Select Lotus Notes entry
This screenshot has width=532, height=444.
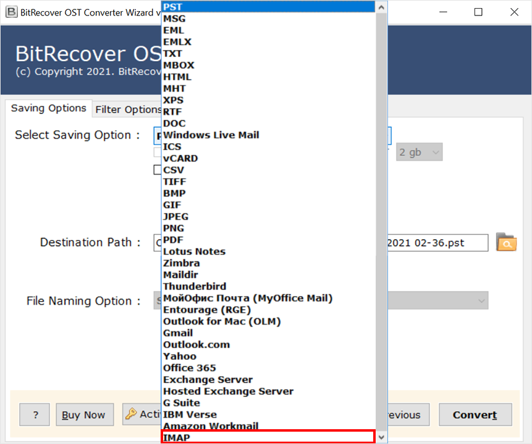(x=268, y=252)
